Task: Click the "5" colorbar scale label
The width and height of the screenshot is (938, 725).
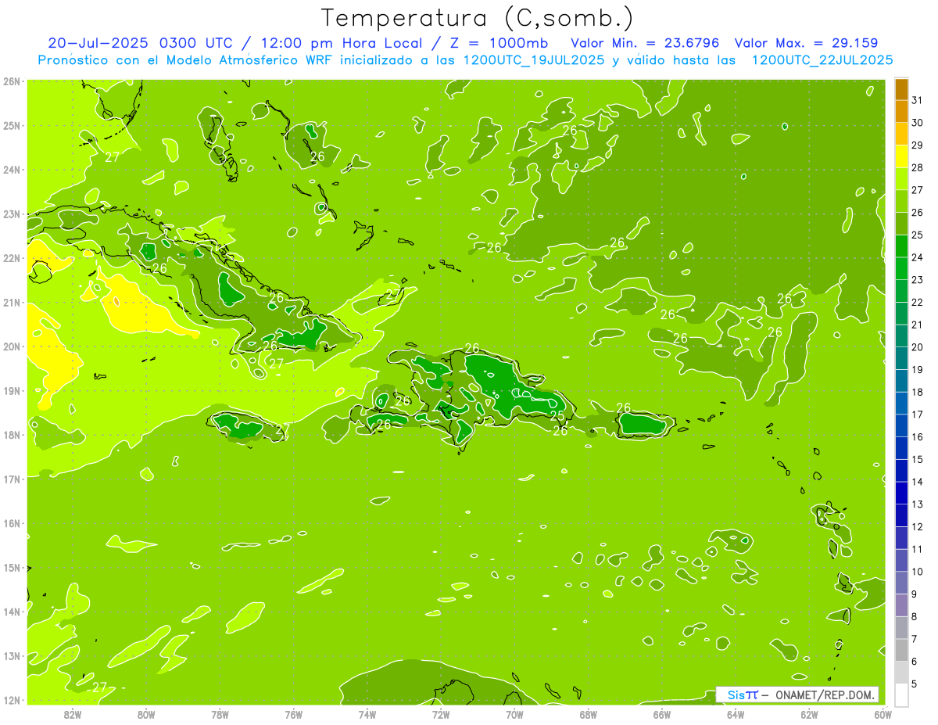Action: [915, 684]
